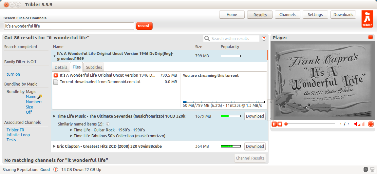Turn bundling Off

pyautogui.click(x=29, y=112)
